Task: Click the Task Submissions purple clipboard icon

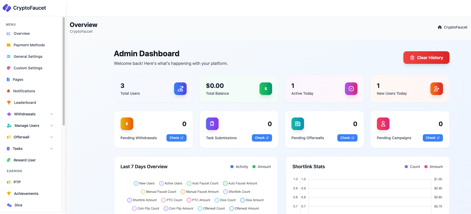Action: point(212,124)
